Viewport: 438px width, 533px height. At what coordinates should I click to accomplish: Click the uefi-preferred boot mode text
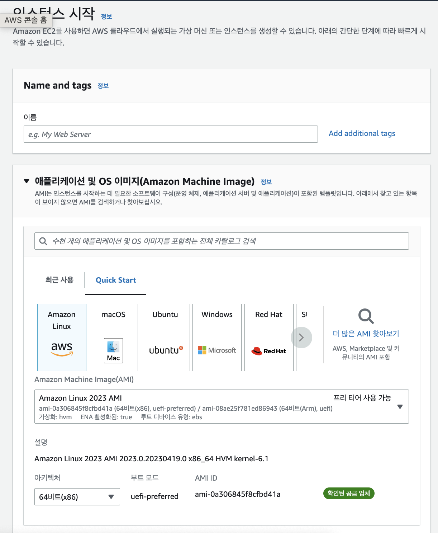pos(154,496)
